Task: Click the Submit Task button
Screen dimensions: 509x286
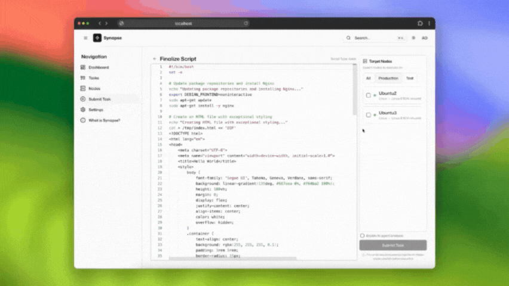Action: click(393, 245)
